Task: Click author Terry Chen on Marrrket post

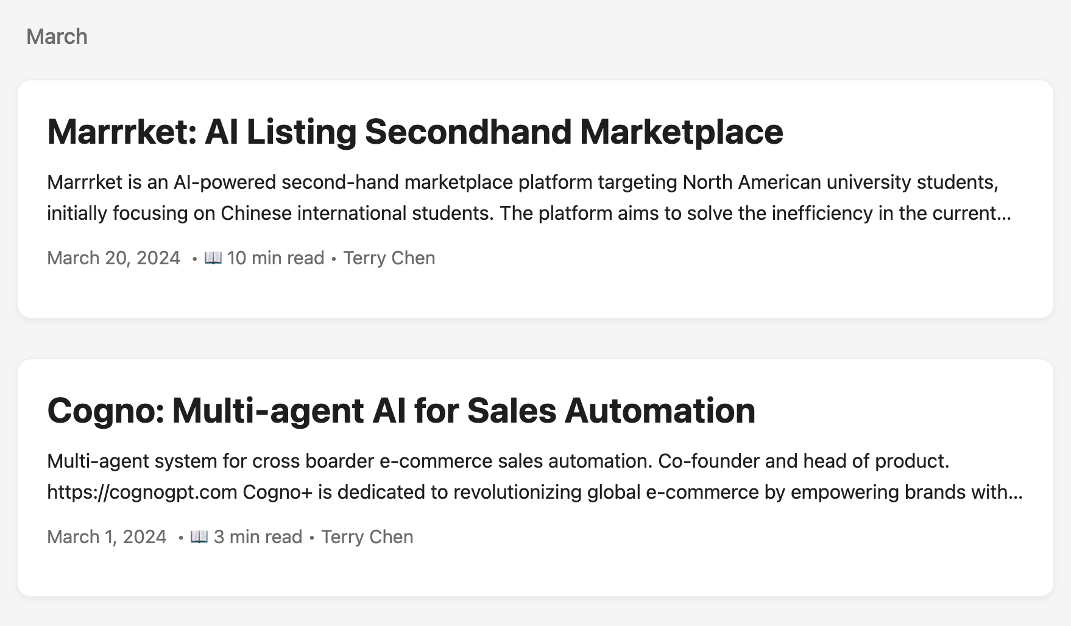Action: point(389,258)
